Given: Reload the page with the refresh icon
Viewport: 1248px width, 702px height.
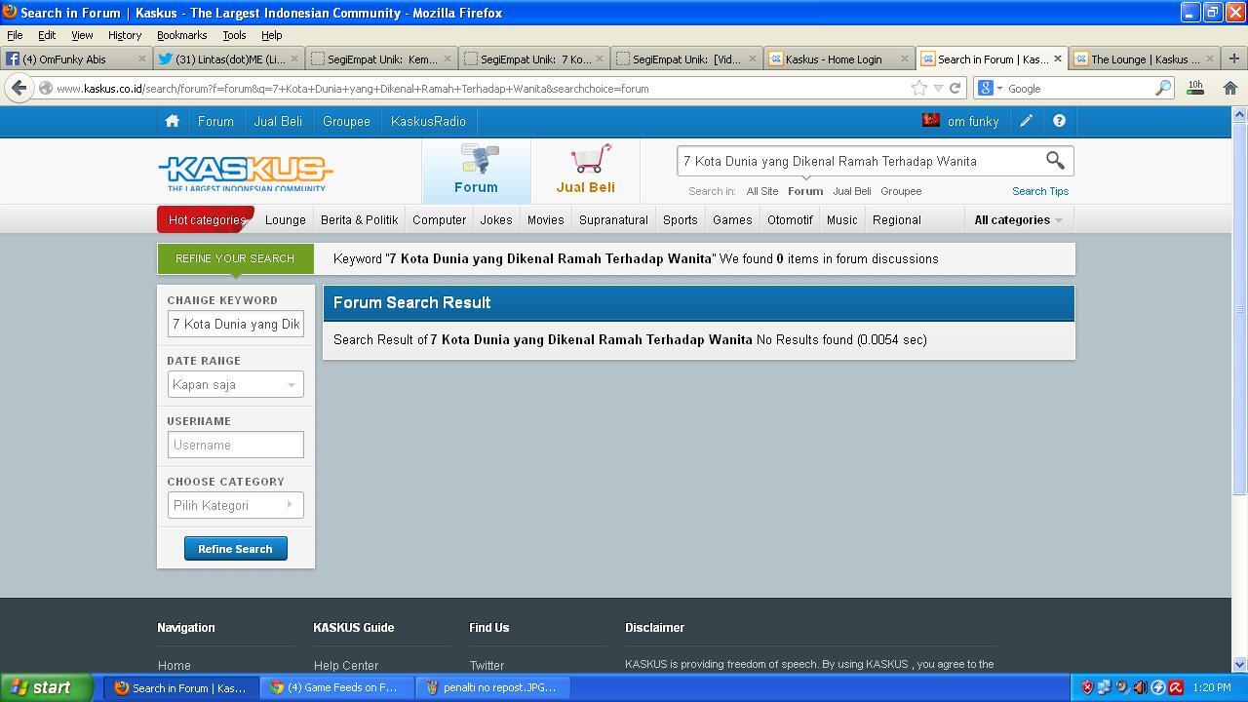Looking at the screenshot, I should (955, 88).
